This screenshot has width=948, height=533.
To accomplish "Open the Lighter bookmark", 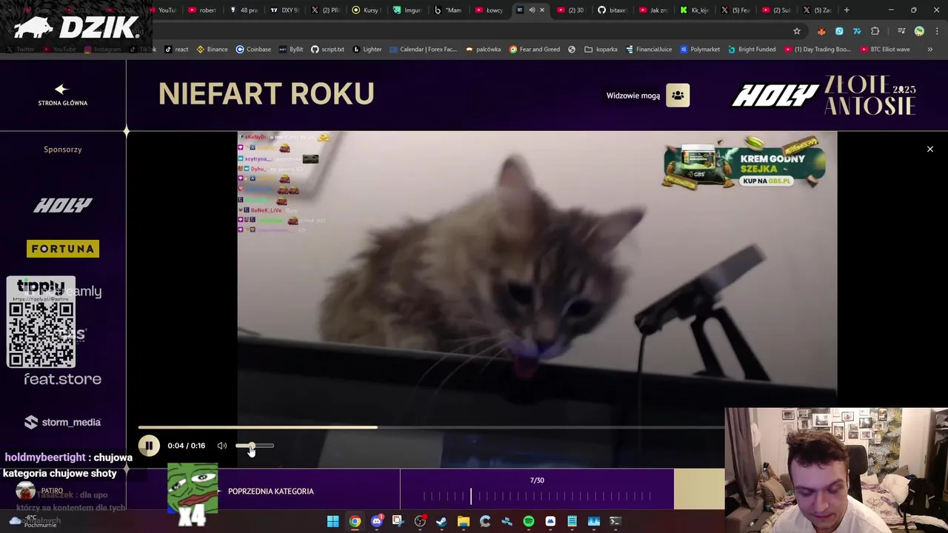I will [367, 50].
